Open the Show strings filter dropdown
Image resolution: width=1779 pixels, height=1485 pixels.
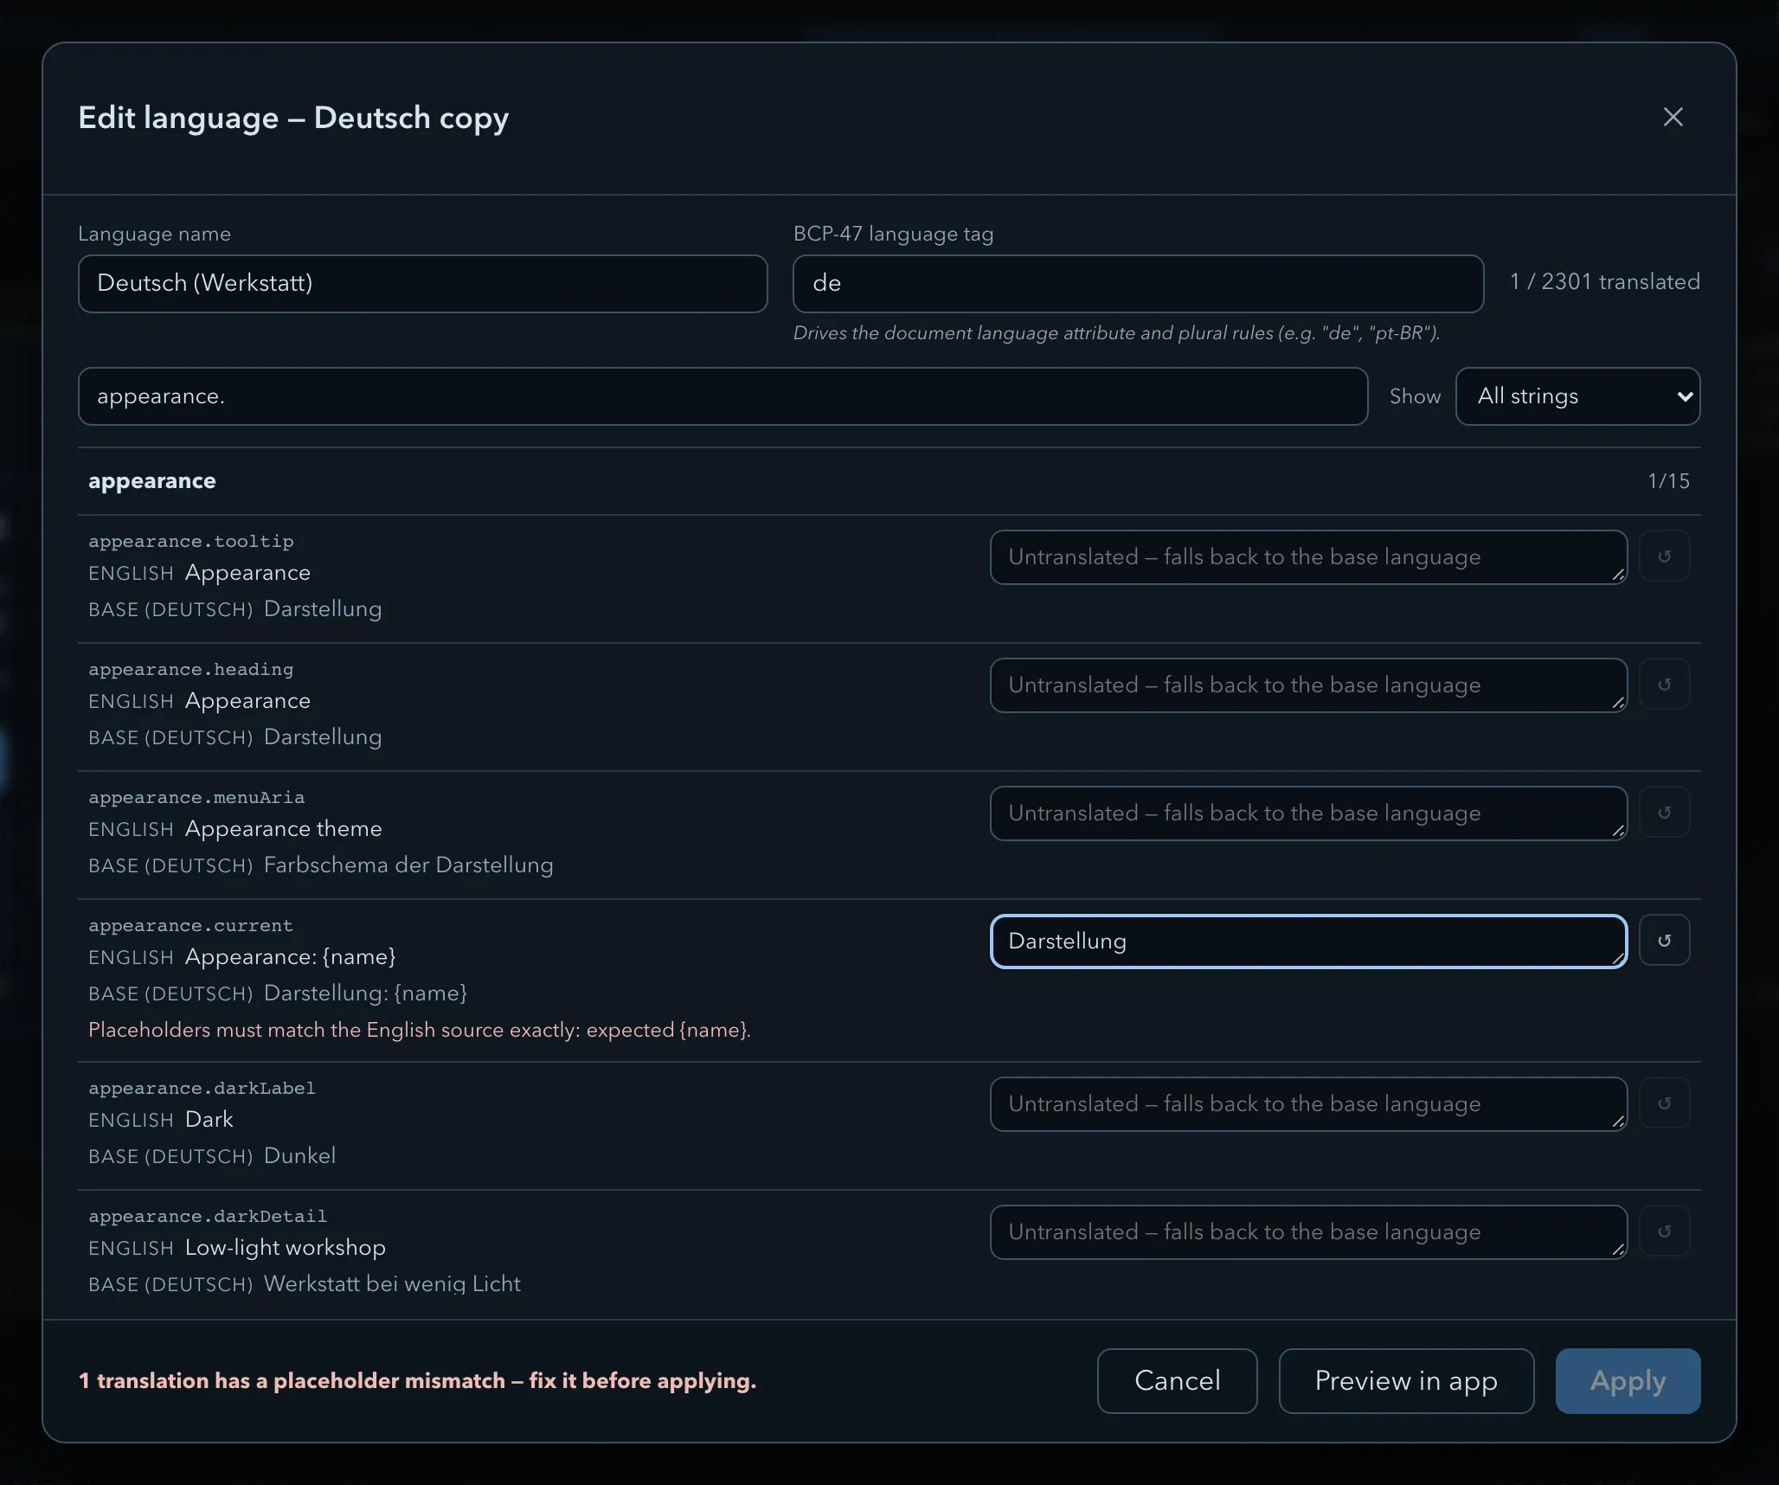click(x=1577, y=396)
